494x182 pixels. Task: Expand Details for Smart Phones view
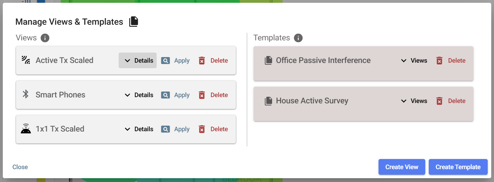click(139, 95)
